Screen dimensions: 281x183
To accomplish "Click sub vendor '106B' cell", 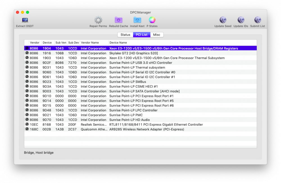I will click(60, 53).
